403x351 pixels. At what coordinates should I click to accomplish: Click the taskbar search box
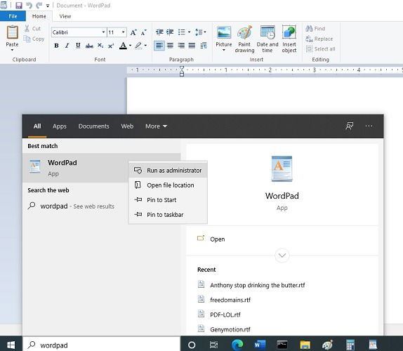point(102,345)
